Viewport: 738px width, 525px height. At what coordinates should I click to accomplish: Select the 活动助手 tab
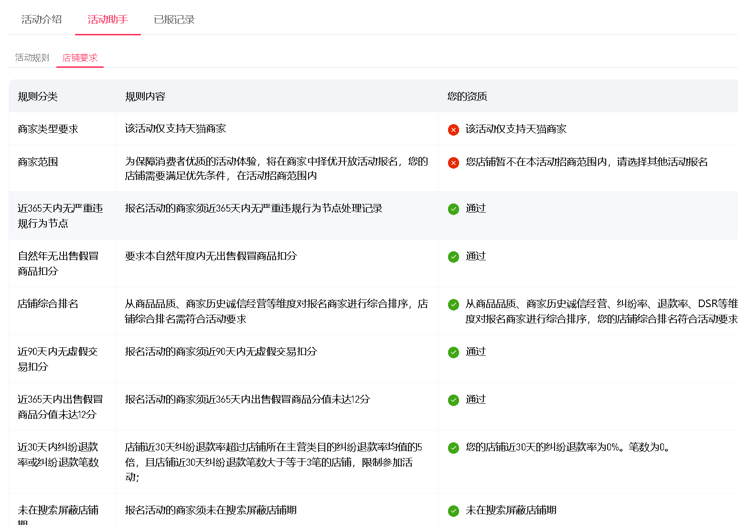click(x=108, y=20)
